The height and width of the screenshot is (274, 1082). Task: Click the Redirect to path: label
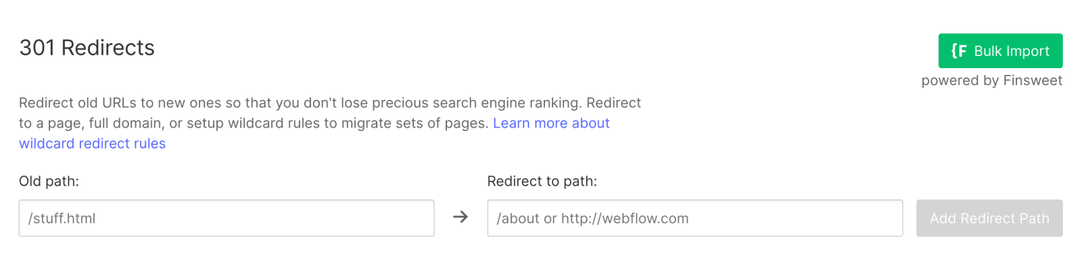coord(542,182)
